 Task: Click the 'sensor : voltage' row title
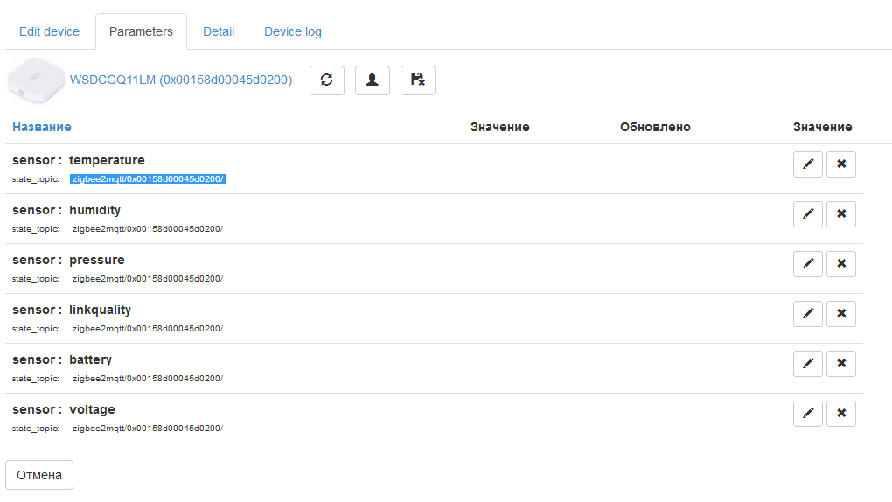[64, 410]
